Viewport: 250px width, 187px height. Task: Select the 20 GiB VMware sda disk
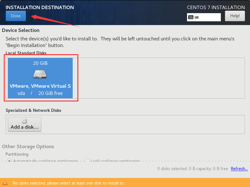pyautogui.click(x=40, y=78)
